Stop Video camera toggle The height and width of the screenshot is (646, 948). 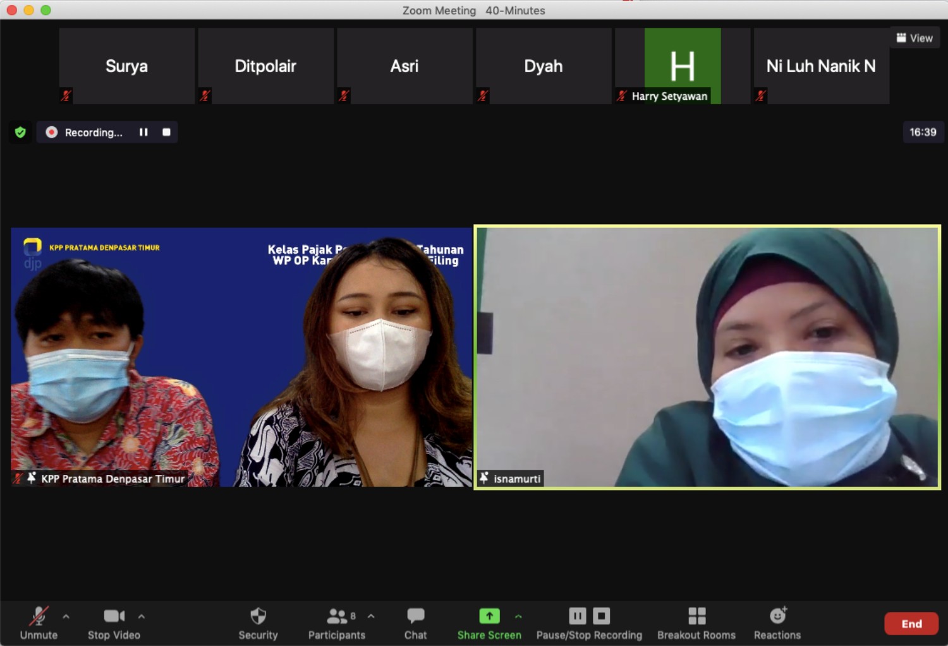114,623
